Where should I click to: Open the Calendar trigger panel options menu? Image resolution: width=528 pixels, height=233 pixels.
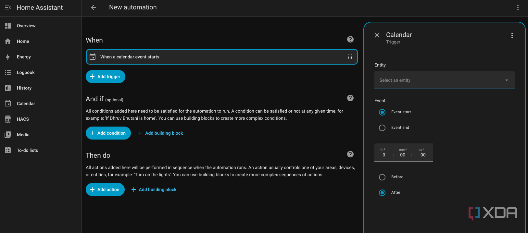coord(512,35)
